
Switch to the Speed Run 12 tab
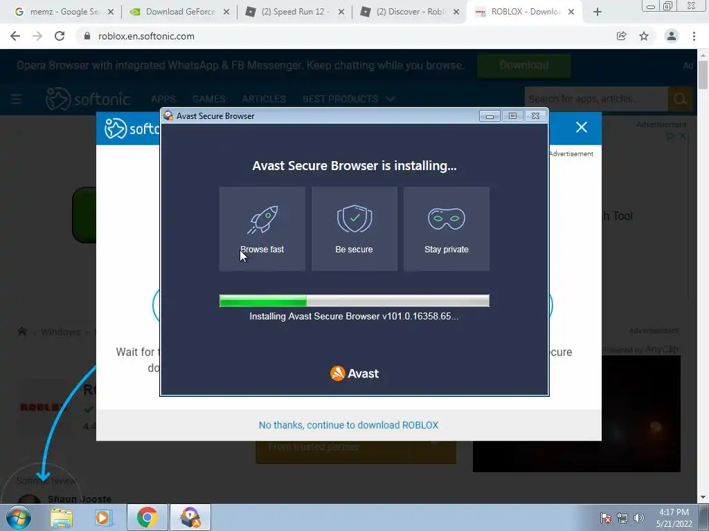tap(287, 12)
